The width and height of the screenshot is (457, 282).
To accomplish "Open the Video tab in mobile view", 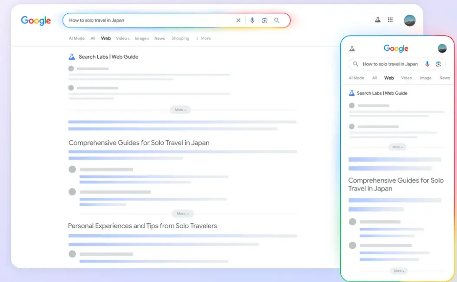I will (407, 78).
